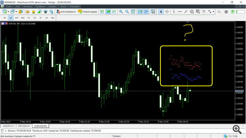
Task: Open the VPS cloud hosting icon
Action: [46, 11]
